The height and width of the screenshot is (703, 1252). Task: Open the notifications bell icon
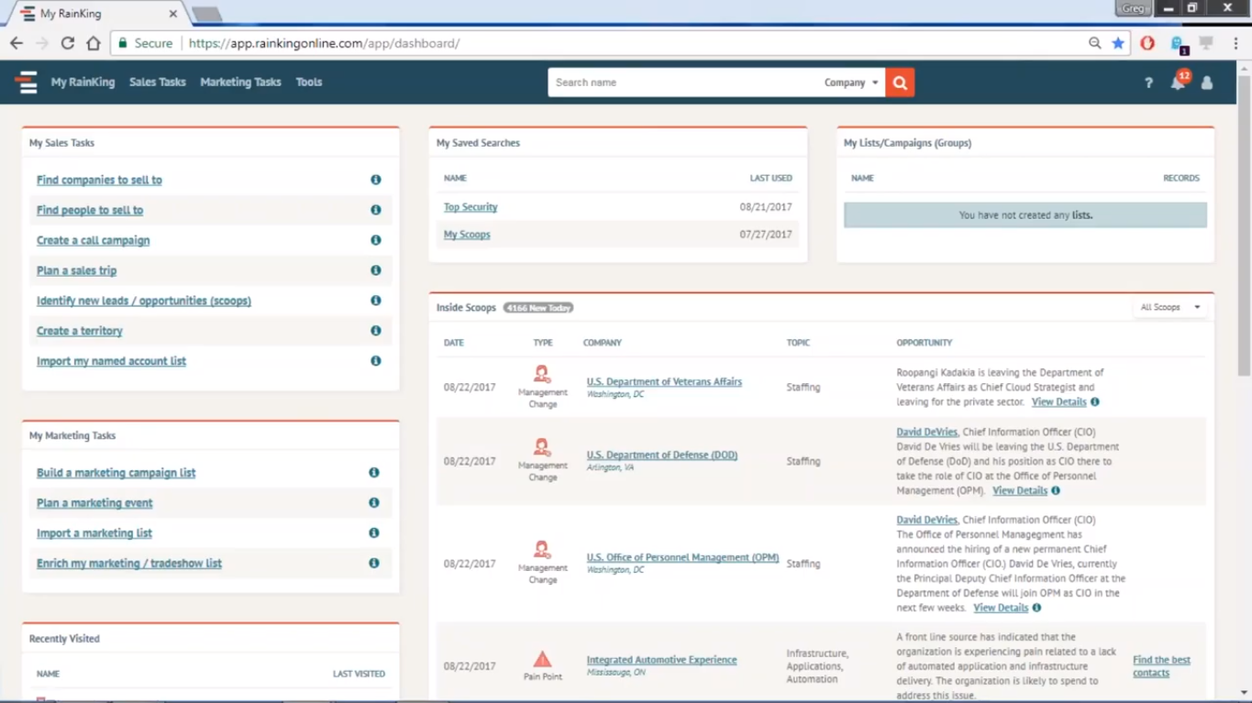[x=1178, y=82]
